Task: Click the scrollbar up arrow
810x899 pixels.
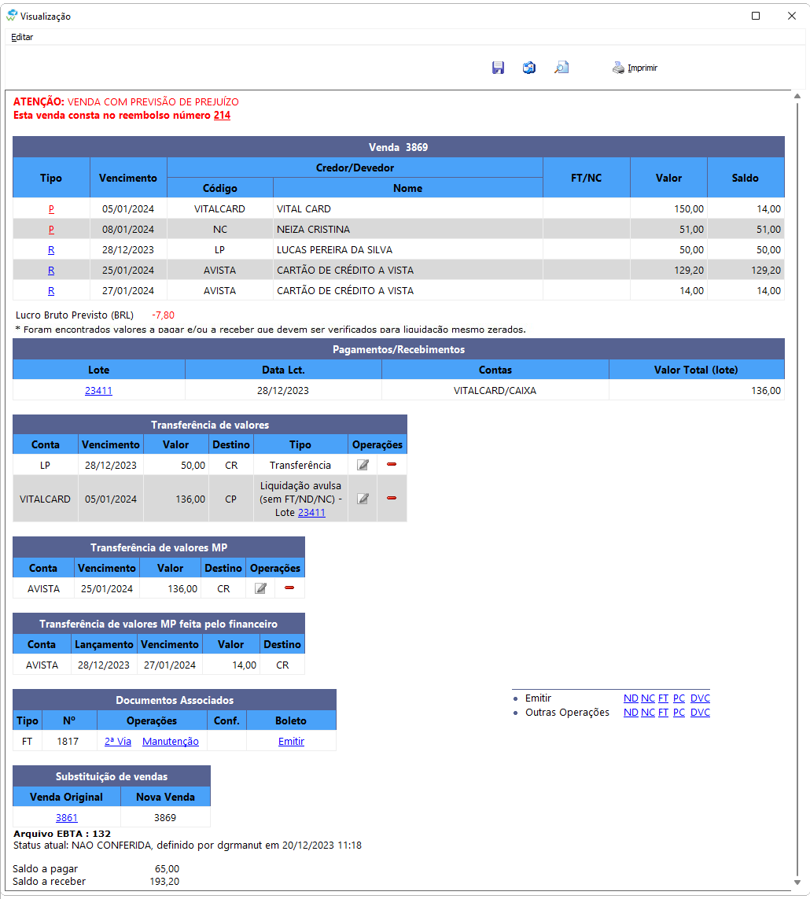Action: [797, 96]
